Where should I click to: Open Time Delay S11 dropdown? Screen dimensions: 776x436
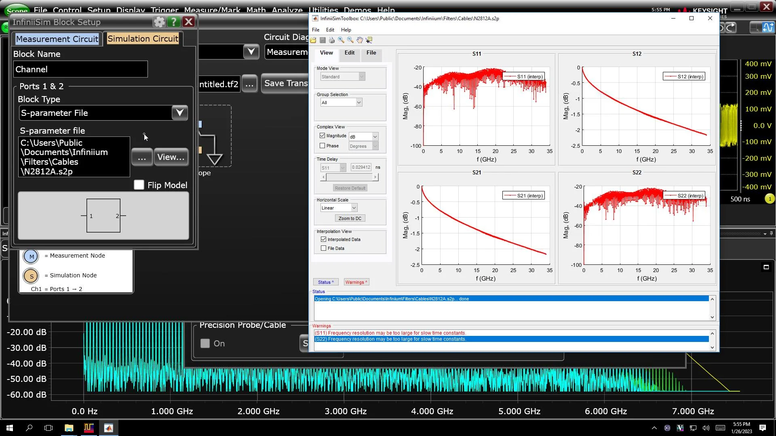point(333,168)
